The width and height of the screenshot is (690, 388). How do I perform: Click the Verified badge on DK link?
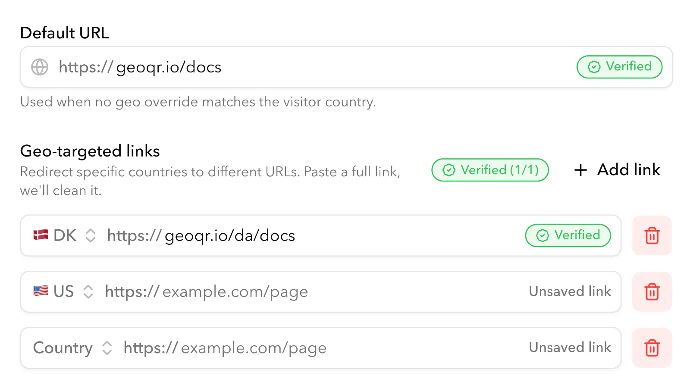coord(568,235)
